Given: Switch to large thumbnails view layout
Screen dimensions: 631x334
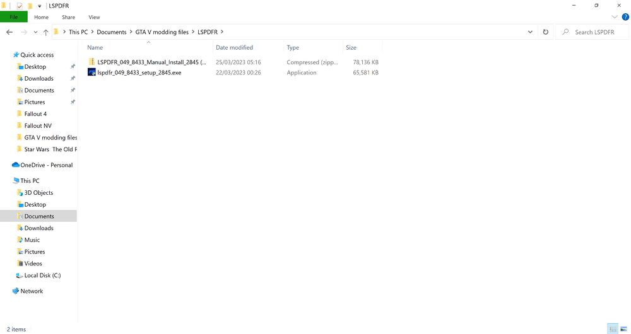Looking at the screenshot, I should (x=623, y=329).
